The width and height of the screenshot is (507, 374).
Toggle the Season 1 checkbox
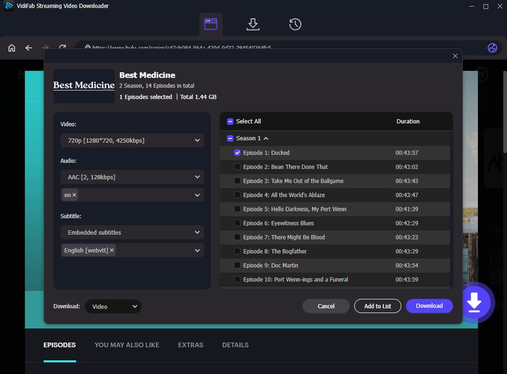[230, 138]
